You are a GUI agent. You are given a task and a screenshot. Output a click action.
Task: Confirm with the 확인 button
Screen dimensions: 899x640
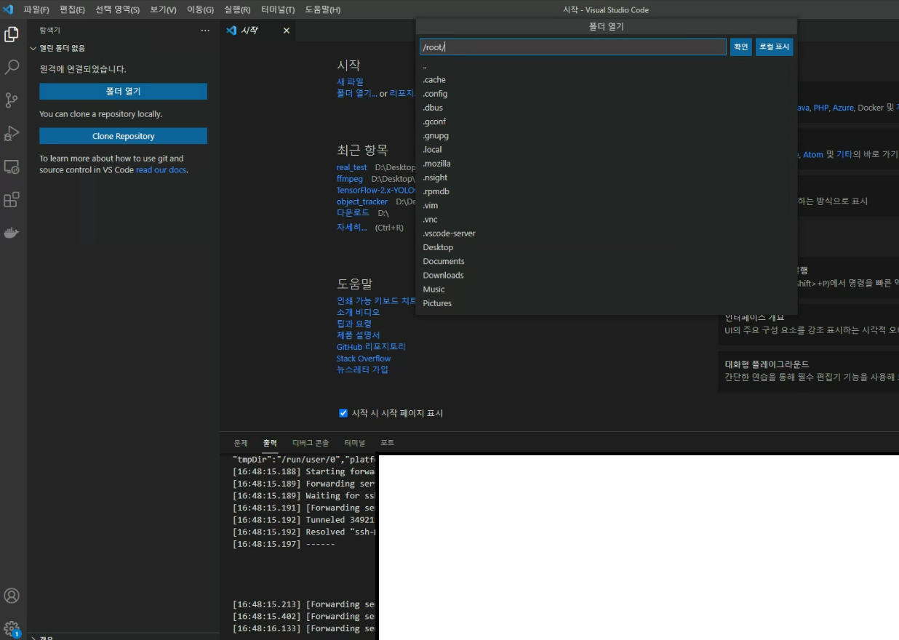tap(741, 47)
